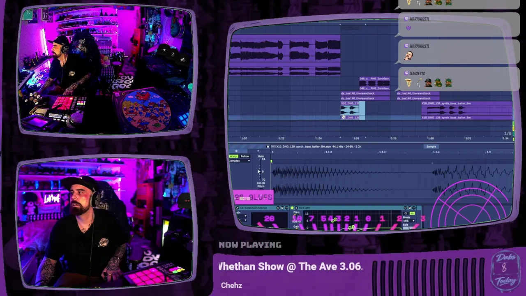Click the mushroom emote in LEMOFT10's message
The width and height of the screenshot is (526, 296).
(x=408, y=83)
